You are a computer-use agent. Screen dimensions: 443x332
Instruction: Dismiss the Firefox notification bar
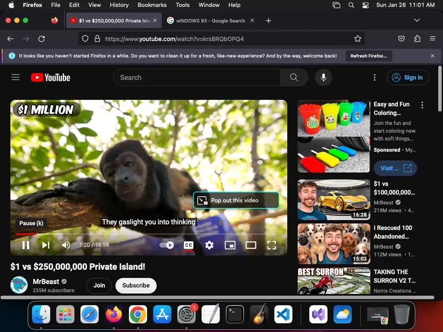[x=433, y=56]
